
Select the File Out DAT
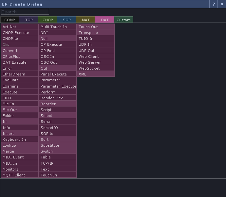click(20, 110)
